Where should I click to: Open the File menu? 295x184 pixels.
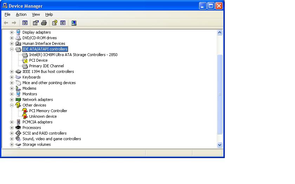click(7, 14)
